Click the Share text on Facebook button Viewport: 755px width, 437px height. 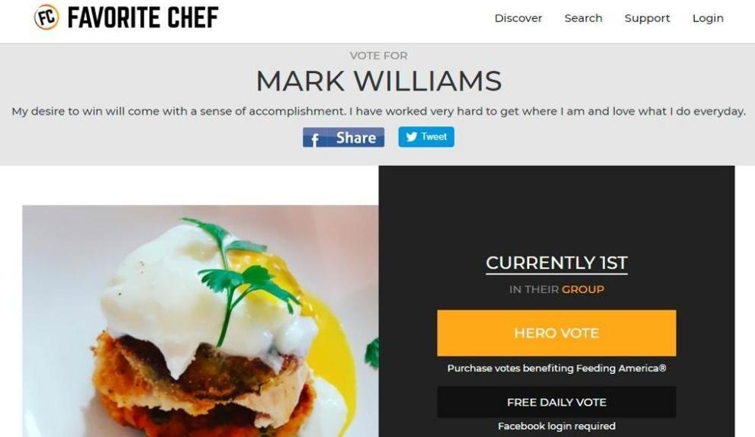click(x=356, y=138)
